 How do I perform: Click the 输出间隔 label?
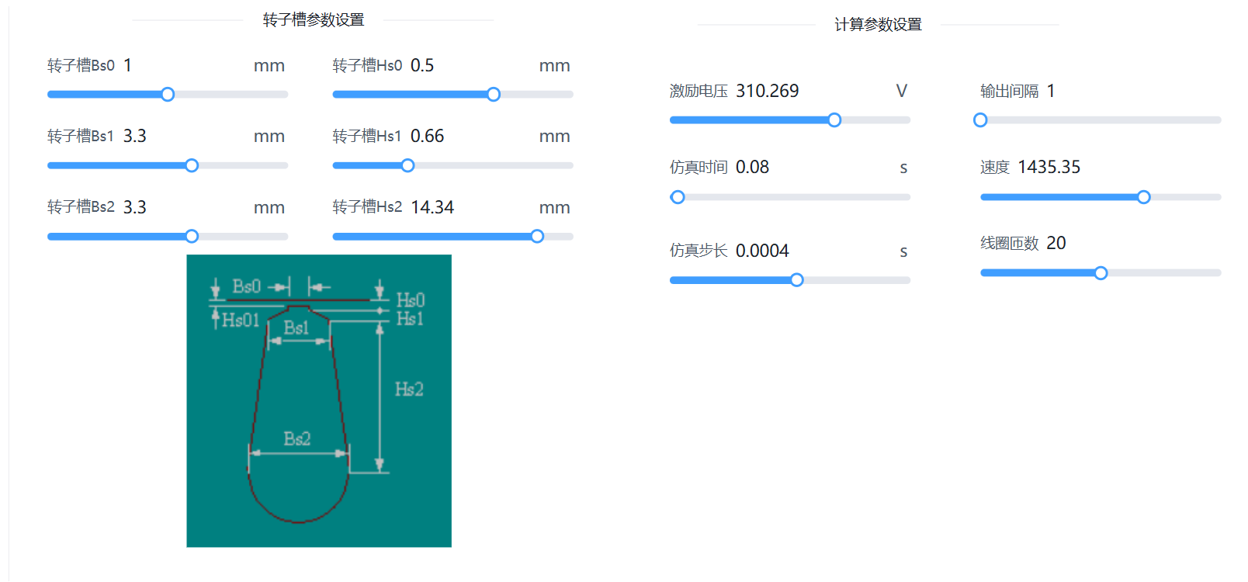click(x=1009, y=92)
